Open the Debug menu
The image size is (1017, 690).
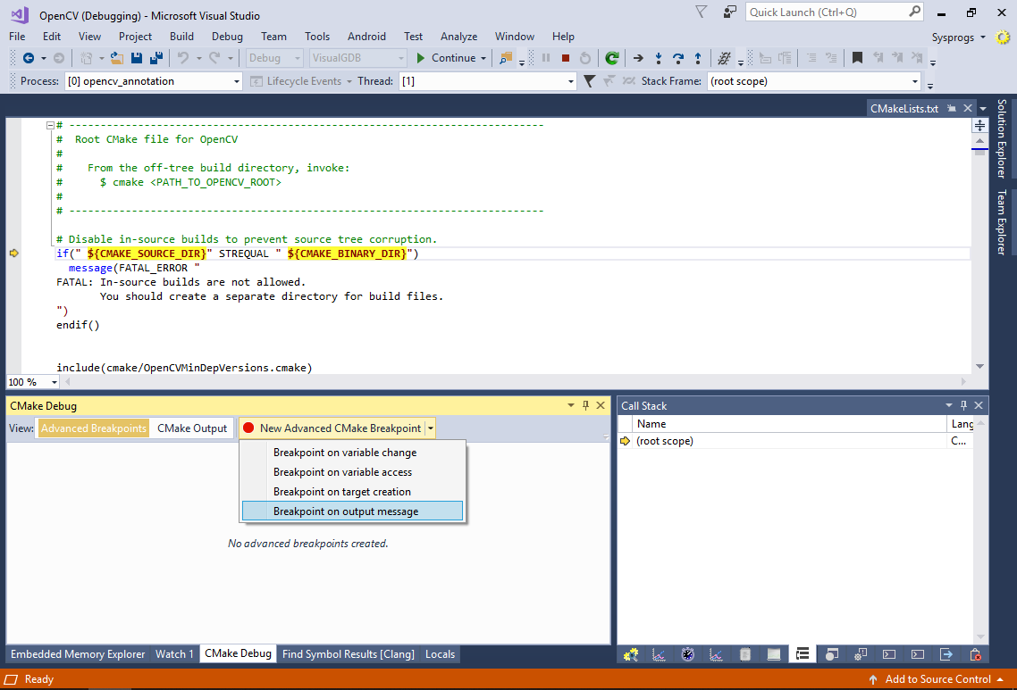click(x=227, y=37)
